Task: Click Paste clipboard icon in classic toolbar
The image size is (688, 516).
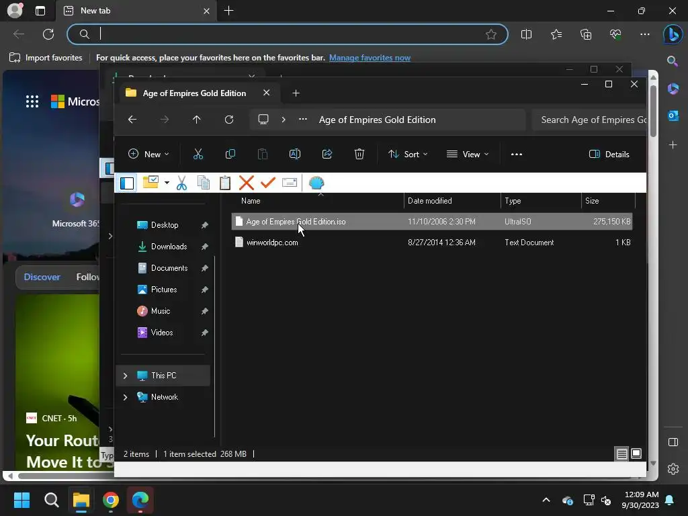Action: point(224,183)
